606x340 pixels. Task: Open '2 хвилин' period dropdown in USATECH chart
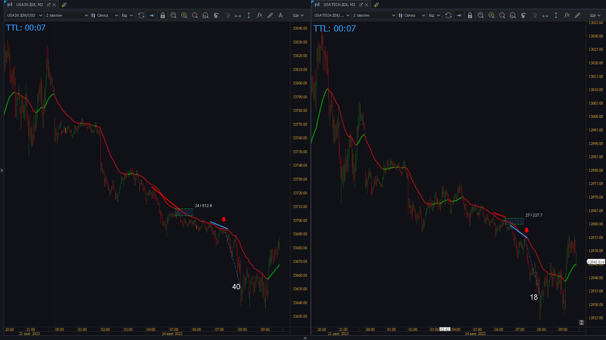[374, 15]
